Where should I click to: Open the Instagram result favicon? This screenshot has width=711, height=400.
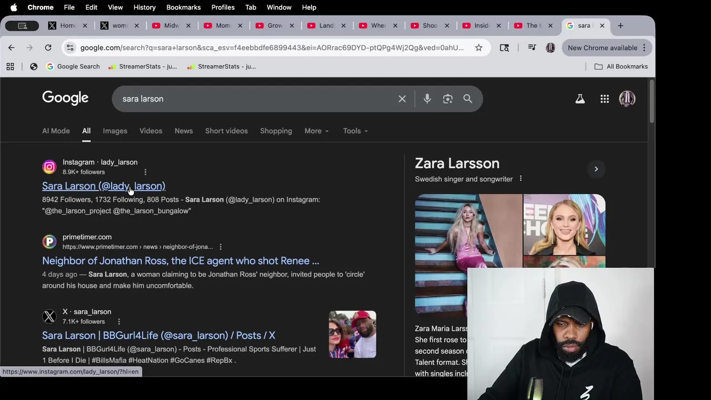[49, 167]
